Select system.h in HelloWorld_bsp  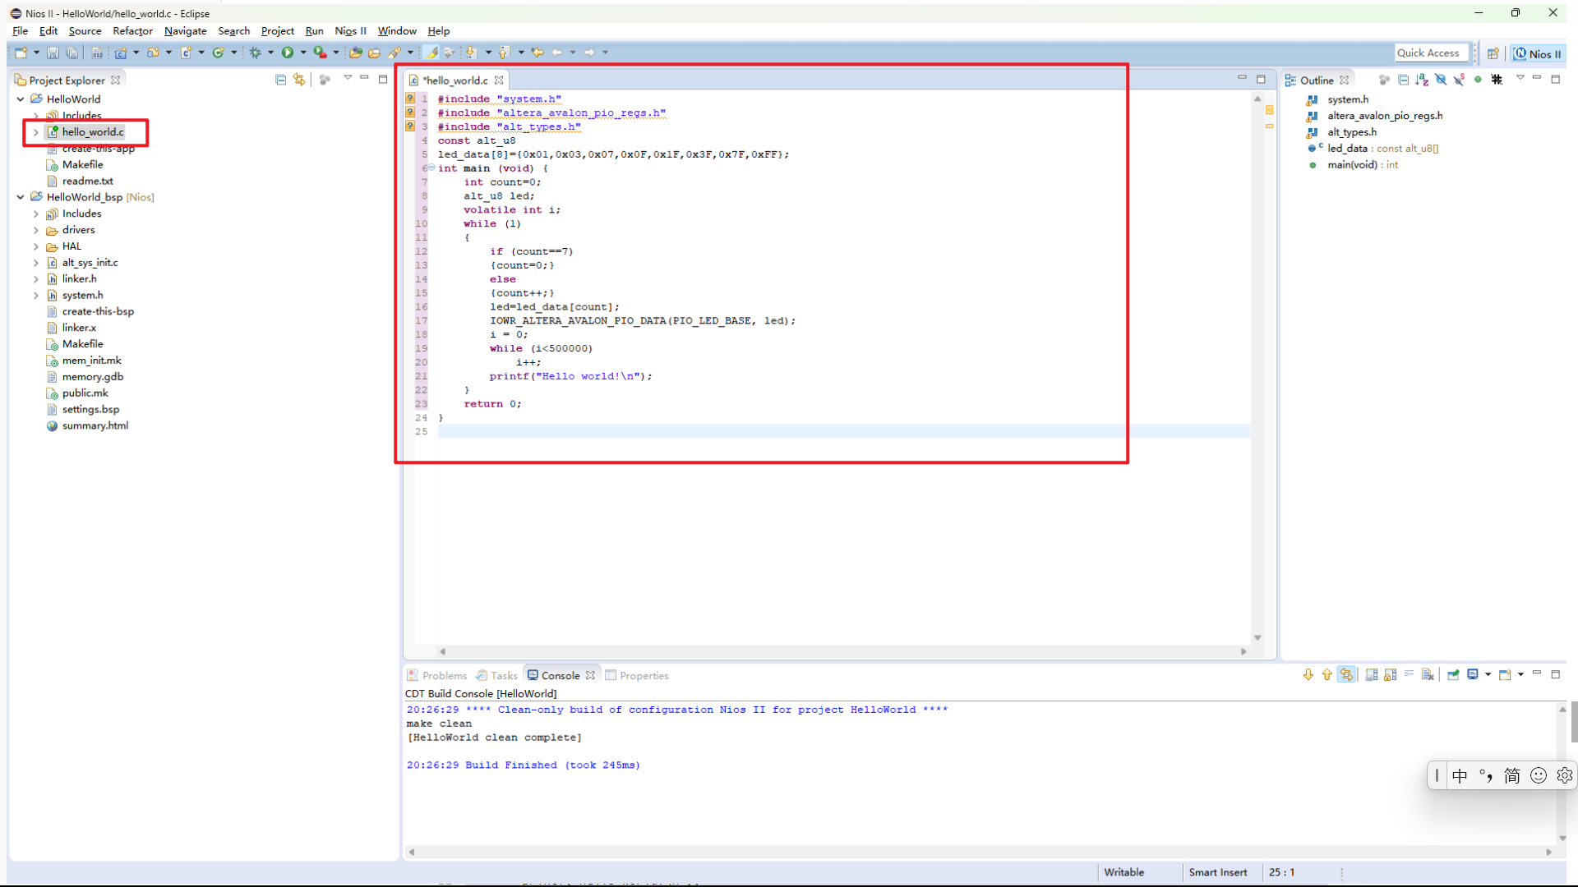[x=82, y=295]
